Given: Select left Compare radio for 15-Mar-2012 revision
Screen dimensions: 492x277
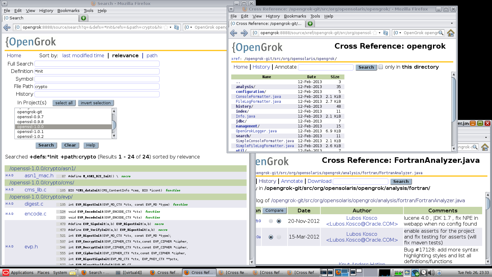Looking at the screenshot, I should point(271,237).
